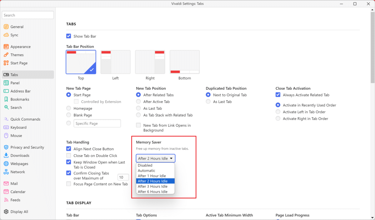Viewport: 375px width, 220px height.
Task: Select the Left tab bar position
Action: [115, 62]
